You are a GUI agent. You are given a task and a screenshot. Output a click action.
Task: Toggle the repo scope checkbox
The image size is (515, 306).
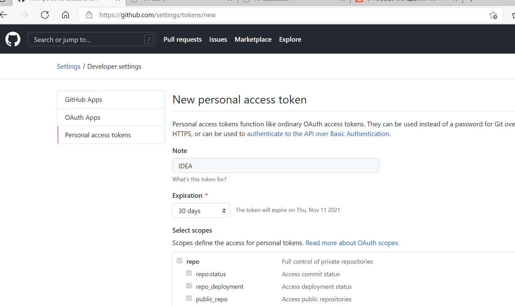(180, 261)
